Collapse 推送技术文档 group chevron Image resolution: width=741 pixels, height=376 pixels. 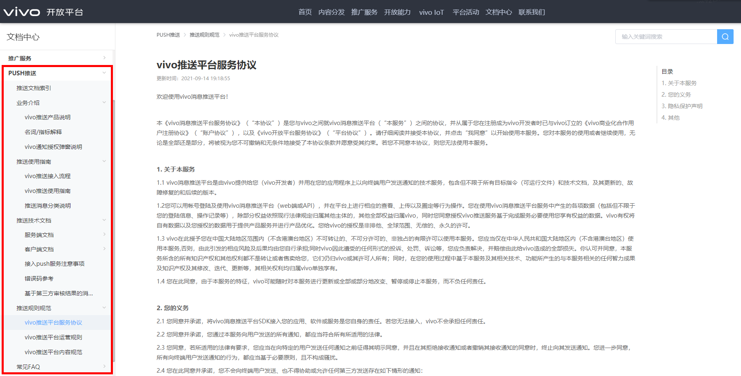(104, 220)
